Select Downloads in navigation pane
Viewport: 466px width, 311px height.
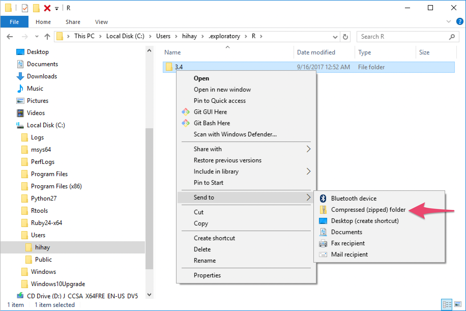[42, 76]
